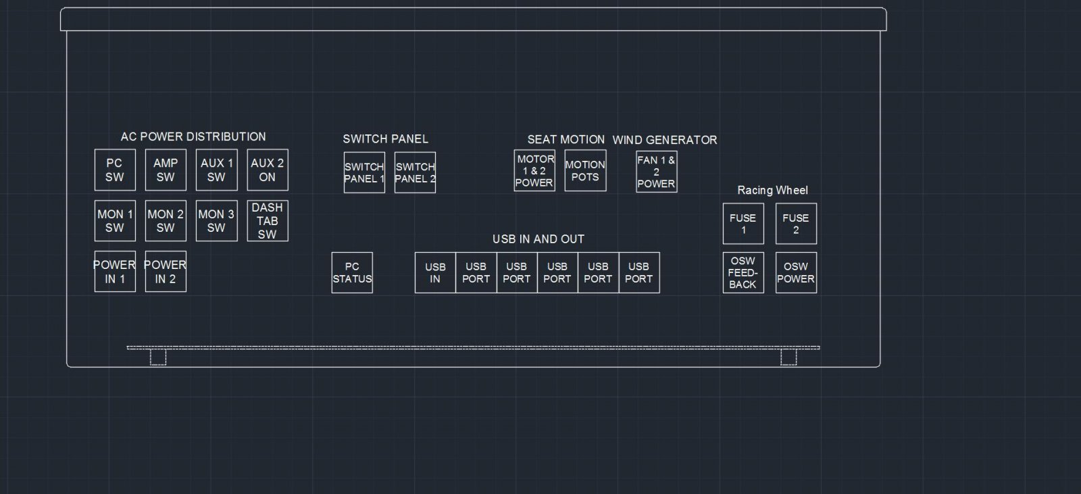Click the OSW POWER box
The image size is (1081, 494).
tap(796, 272)
